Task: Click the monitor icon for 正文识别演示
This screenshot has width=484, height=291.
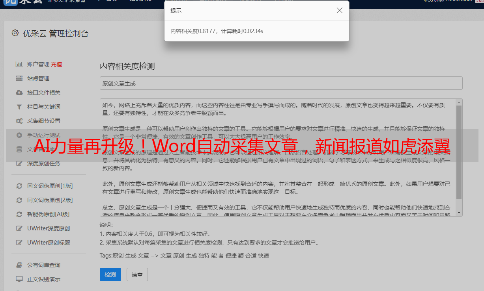Action: pyautogui.click(x=19, y=279)
